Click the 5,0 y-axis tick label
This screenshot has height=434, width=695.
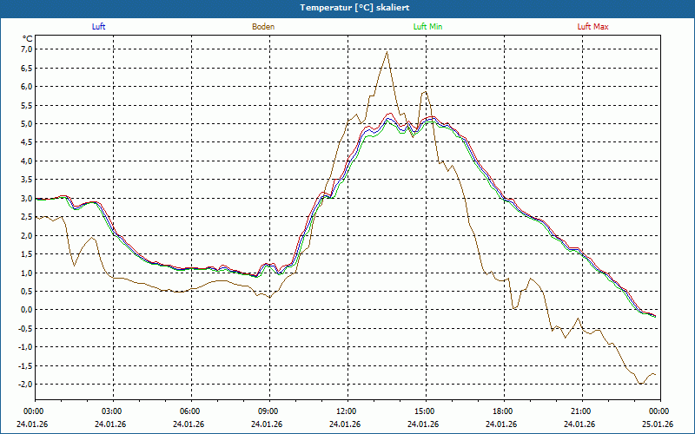[25, 124]
